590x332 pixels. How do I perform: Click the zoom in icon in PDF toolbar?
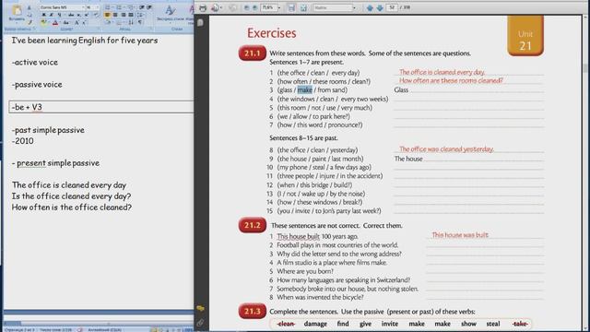coord(254,7)
